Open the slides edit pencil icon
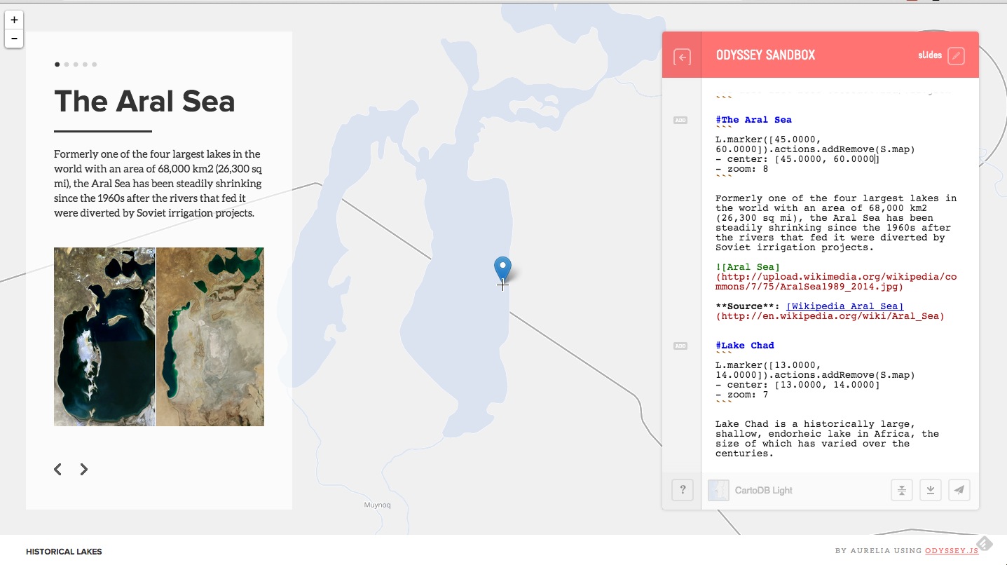 (956, 56)
